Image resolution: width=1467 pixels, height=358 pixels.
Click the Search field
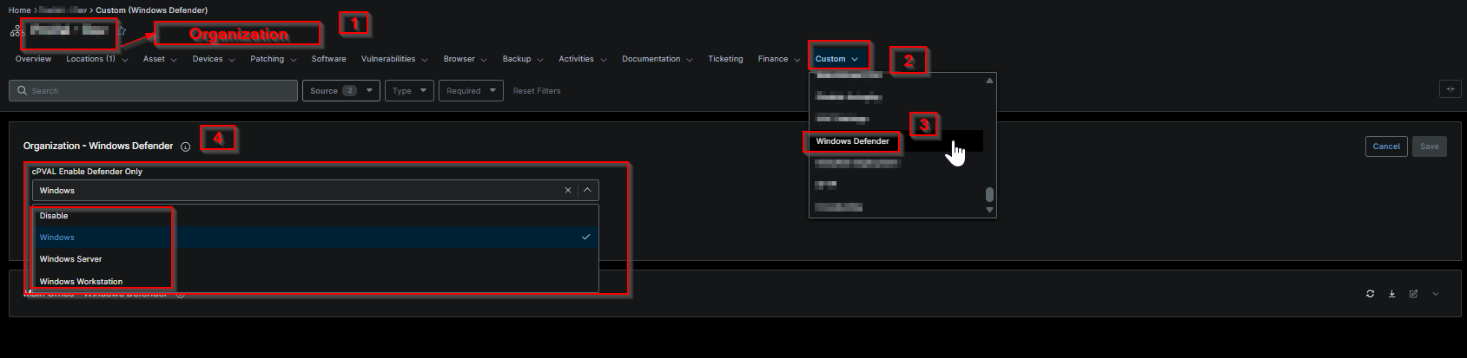coord(153,90)
